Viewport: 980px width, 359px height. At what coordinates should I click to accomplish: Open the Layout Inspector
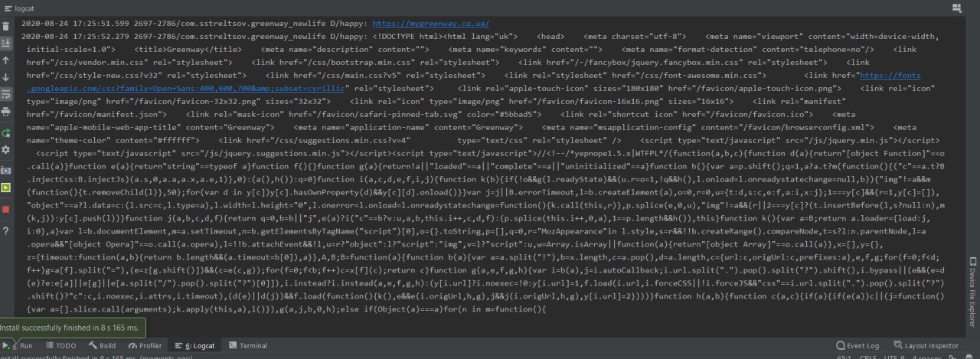(926, 346)
